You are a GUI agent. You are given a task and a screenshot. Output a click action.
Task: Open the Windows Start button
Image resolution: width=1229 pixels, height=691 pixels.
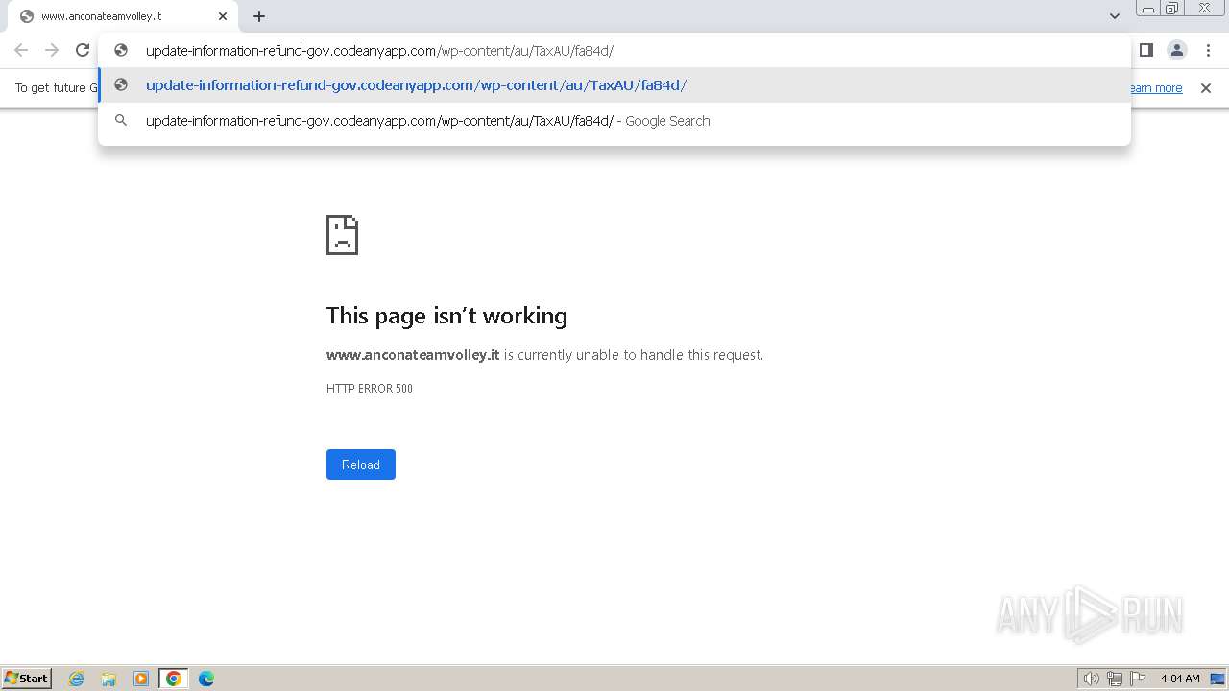coord(27,679)
